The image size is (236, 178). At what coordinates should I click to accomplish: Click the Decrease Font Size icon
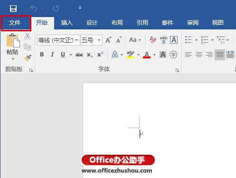pos(119,40)
